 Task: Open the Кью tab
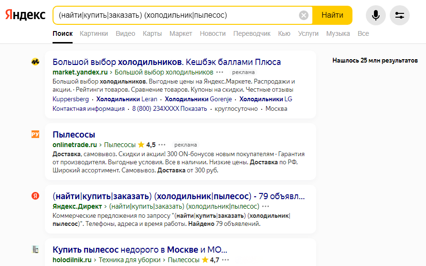tap(284, 34)
